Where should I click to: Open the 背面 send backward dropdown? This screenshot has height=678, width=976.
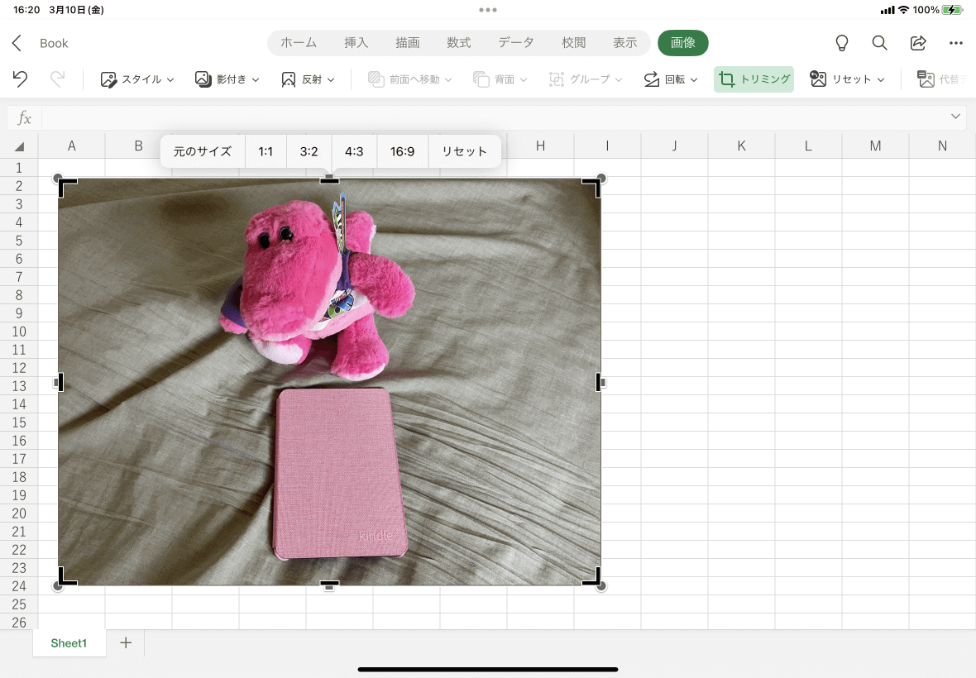[500, 79]
